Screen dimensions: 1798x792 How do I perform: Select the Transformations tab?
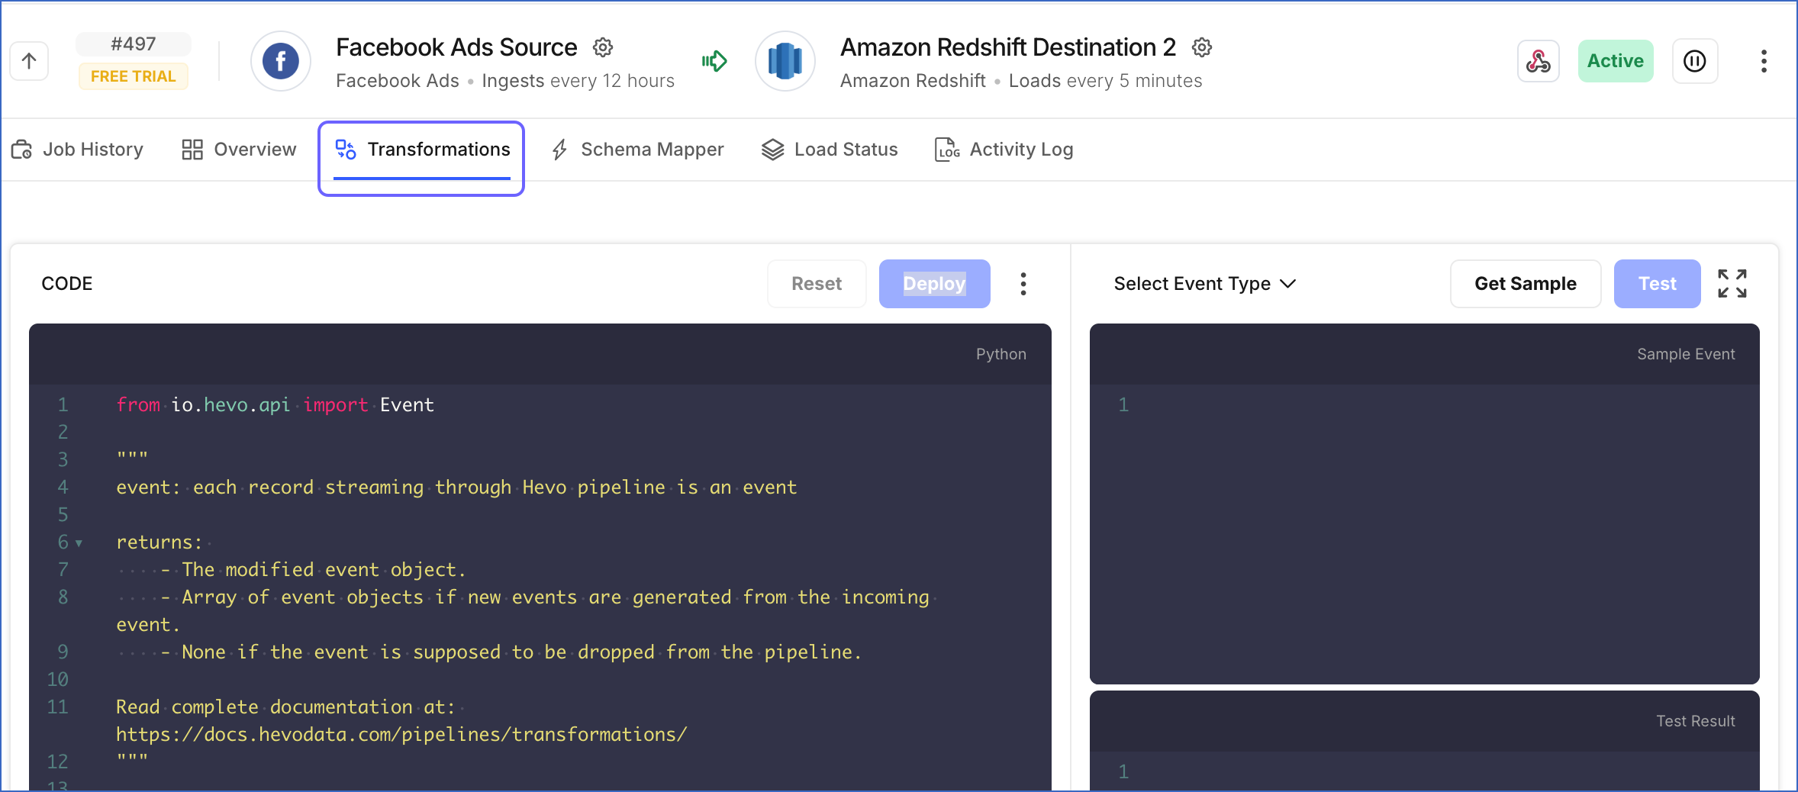[x=422, y=150]
